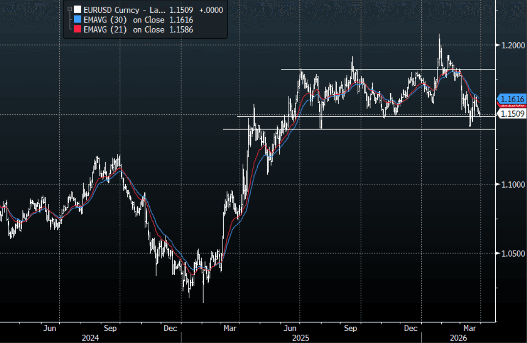
Task: Select the EMAVG (30) on Close legend entry
Action: [x=138, y=20]
